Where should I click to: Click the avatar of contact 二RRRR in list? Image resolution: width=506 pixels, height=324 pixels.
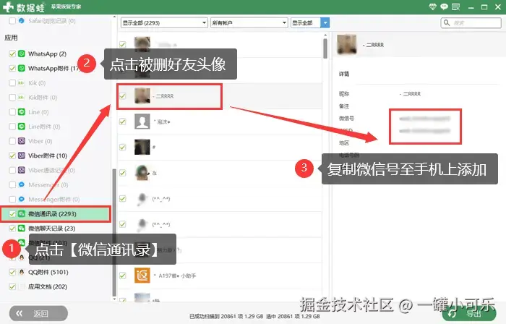142,96
